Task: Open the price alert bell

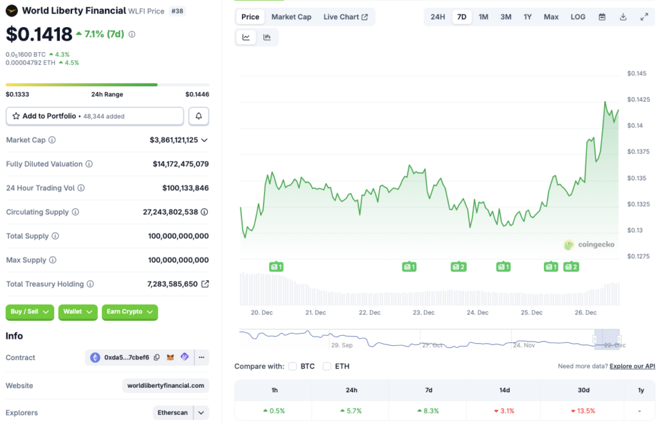Action: coord(199,116)
